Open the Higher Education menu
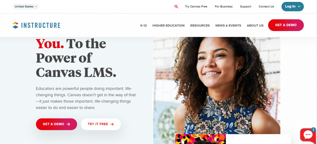 click(x=168, y=25)
